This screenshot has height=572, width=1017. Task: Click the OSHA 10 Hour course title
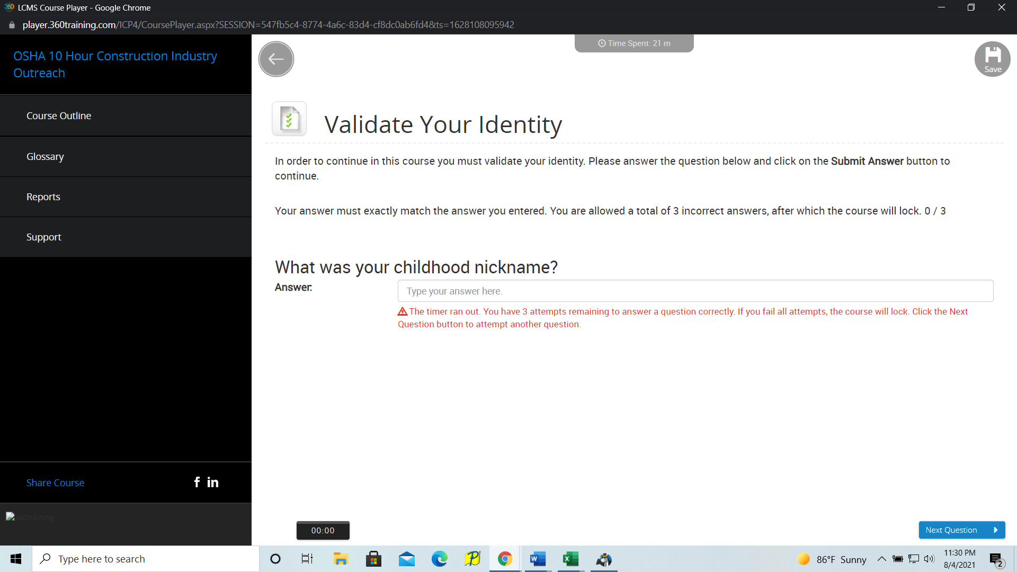(x=115, y=64)
